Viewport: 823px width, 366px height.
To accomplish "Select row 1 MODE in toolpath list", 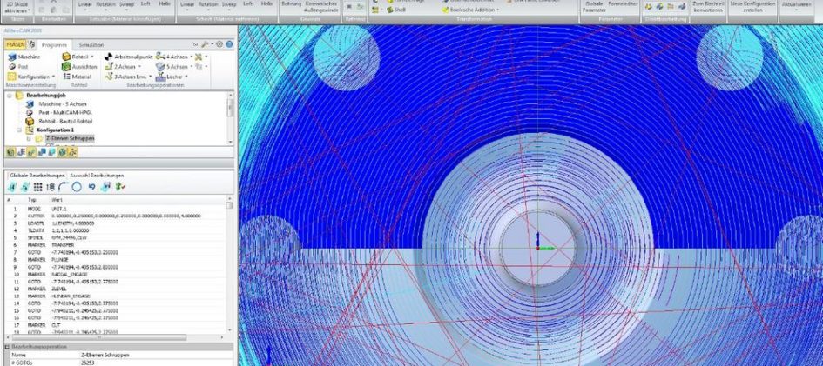I will [x=116, y=209].
